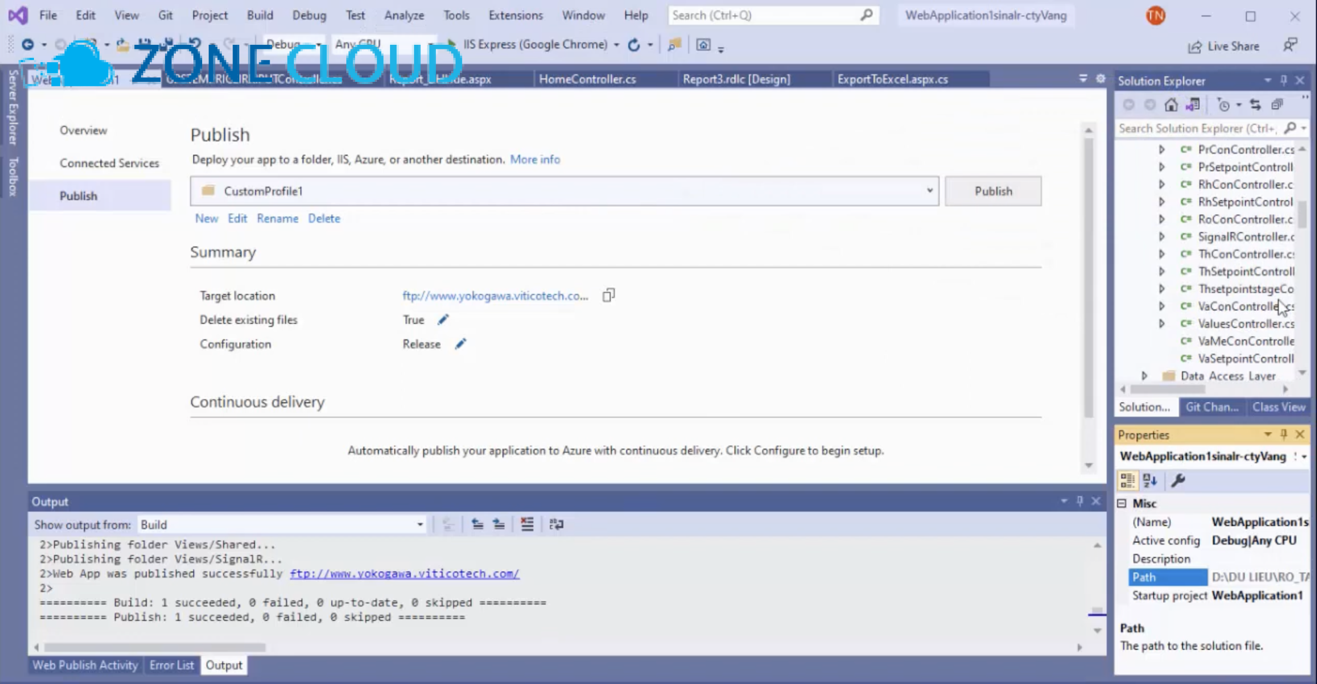Click the Solution Explorer search magnifier icon
Screen dimensions: 1317x684
(1290, 128)
